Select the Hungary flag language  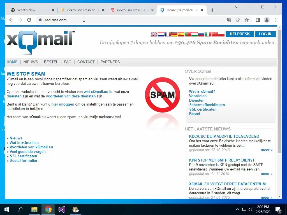click(195, 34)
